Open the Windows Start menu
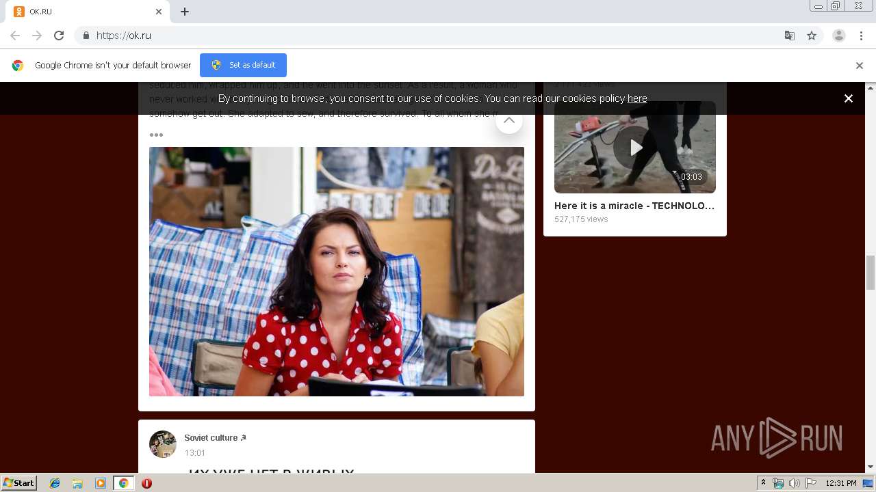Viewport: 876px width, 492px height. pos(18,482)
